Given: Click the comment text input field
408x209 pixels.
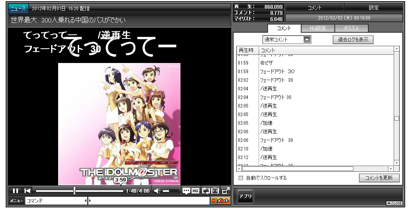Looking at the screenshot, I should click(149, 201).
